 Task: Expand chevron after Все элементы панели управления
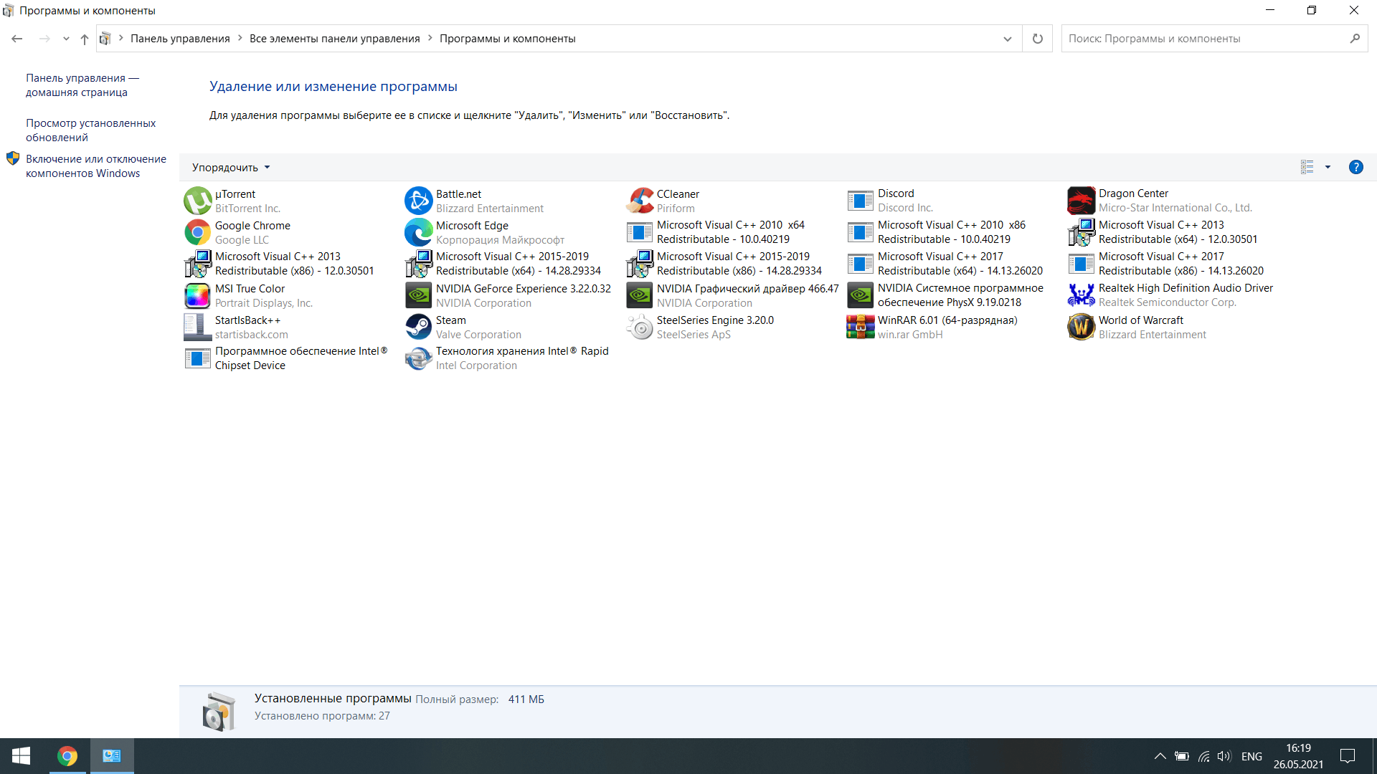[x=430, y=38]
